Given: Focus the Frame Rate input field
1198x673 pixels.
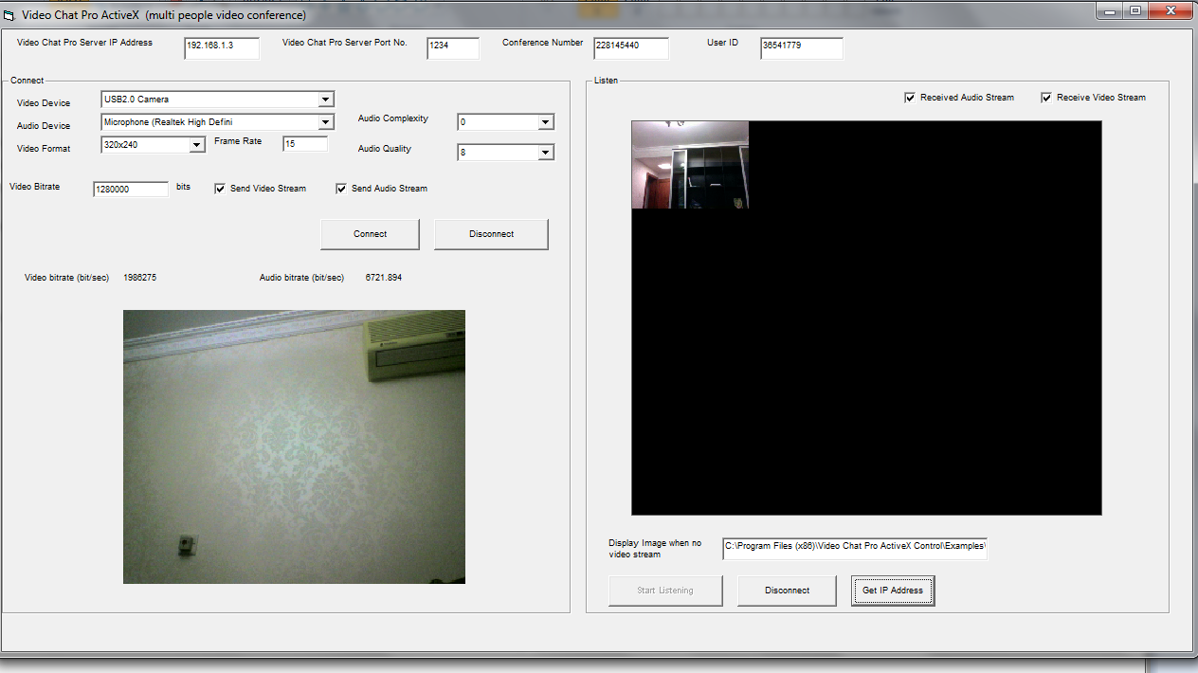Looking at the screenshot, I should [305, 144].
